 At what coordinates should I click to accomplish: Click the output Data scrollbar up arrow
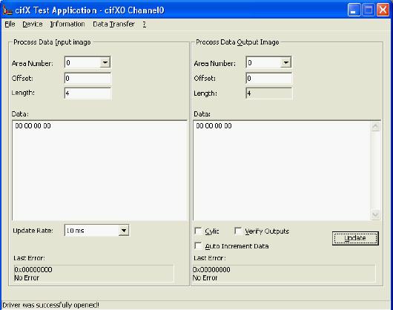(375, 126)
